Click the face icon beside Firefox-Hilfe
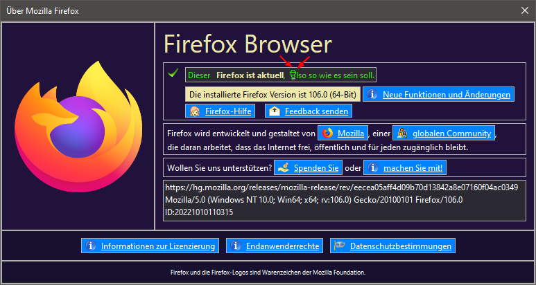Screen dimensions: 536x285 pyautogui.click(x=193, y=111)
